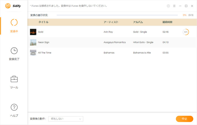Open the 変換中 converting section
The image size is (197, 125).
pyautogui.click(x=14, y=26)
